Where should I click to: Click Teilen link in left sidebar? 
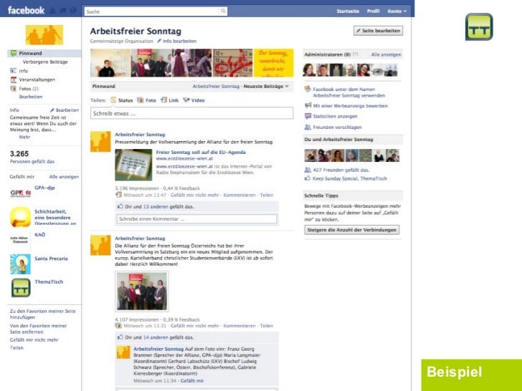pos(16,348)
